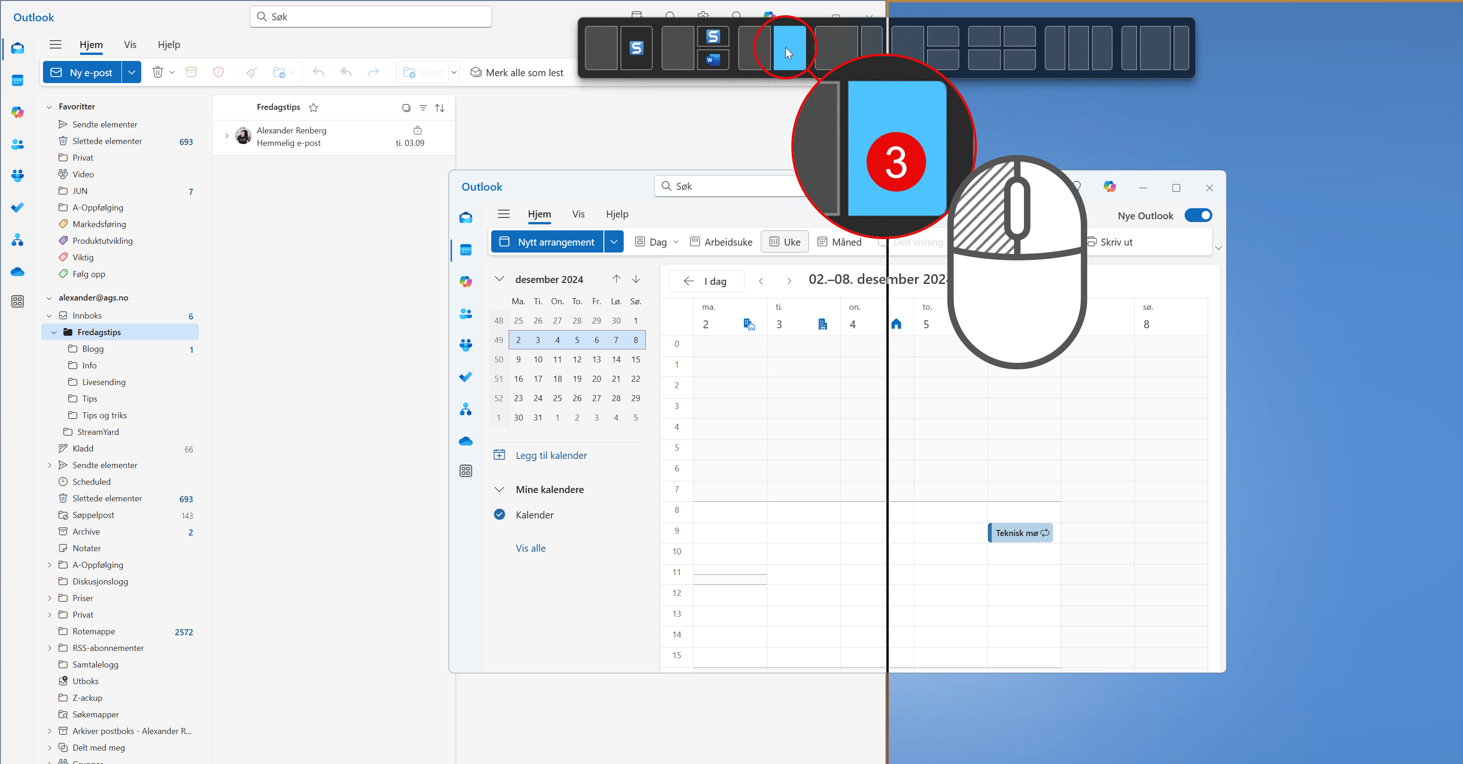Click the Archive icon in mail toolbar

[192, 72]
